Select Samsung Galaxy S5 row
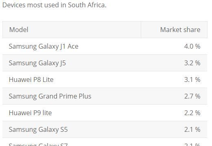Image resolution: width=212 pixels, height=146 pixels. [x=105, y=129]
